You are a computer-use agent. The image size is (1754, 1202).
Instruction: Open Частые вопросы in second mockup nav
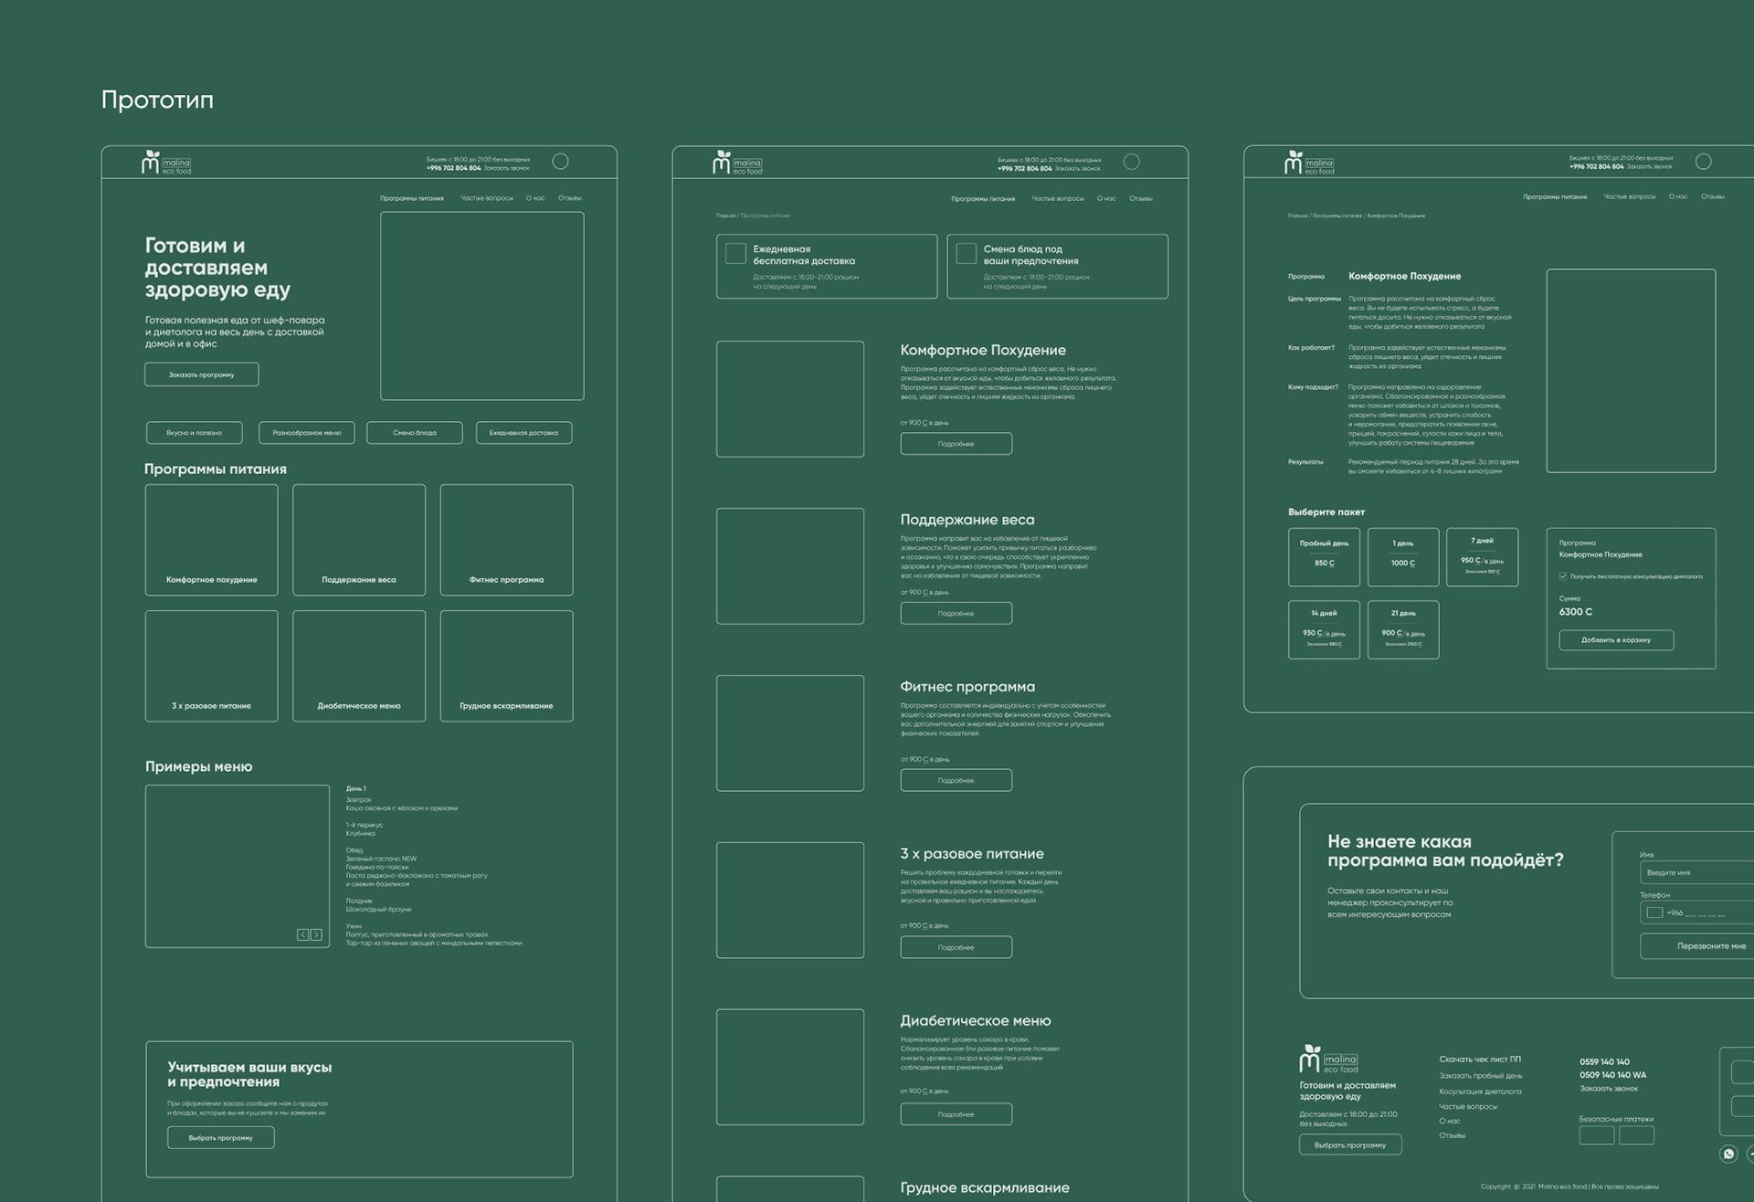click(x=1057, y=198)
